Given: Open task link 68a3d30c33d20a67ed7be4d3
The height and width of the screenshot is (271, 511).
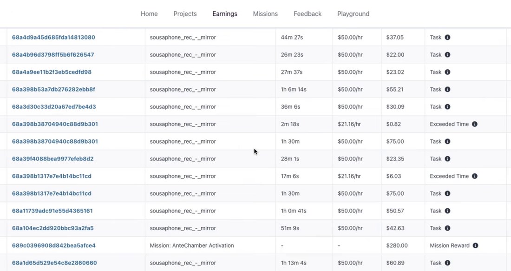Looking at the screenshot, I should pos(54,106).
